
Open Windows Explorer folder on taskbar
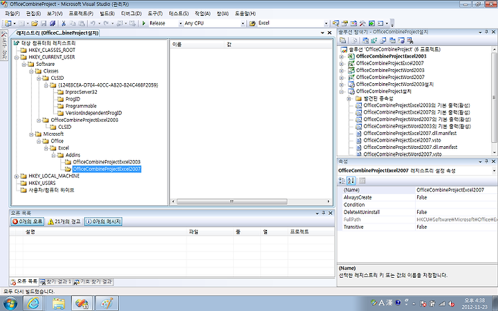(59, 303)
